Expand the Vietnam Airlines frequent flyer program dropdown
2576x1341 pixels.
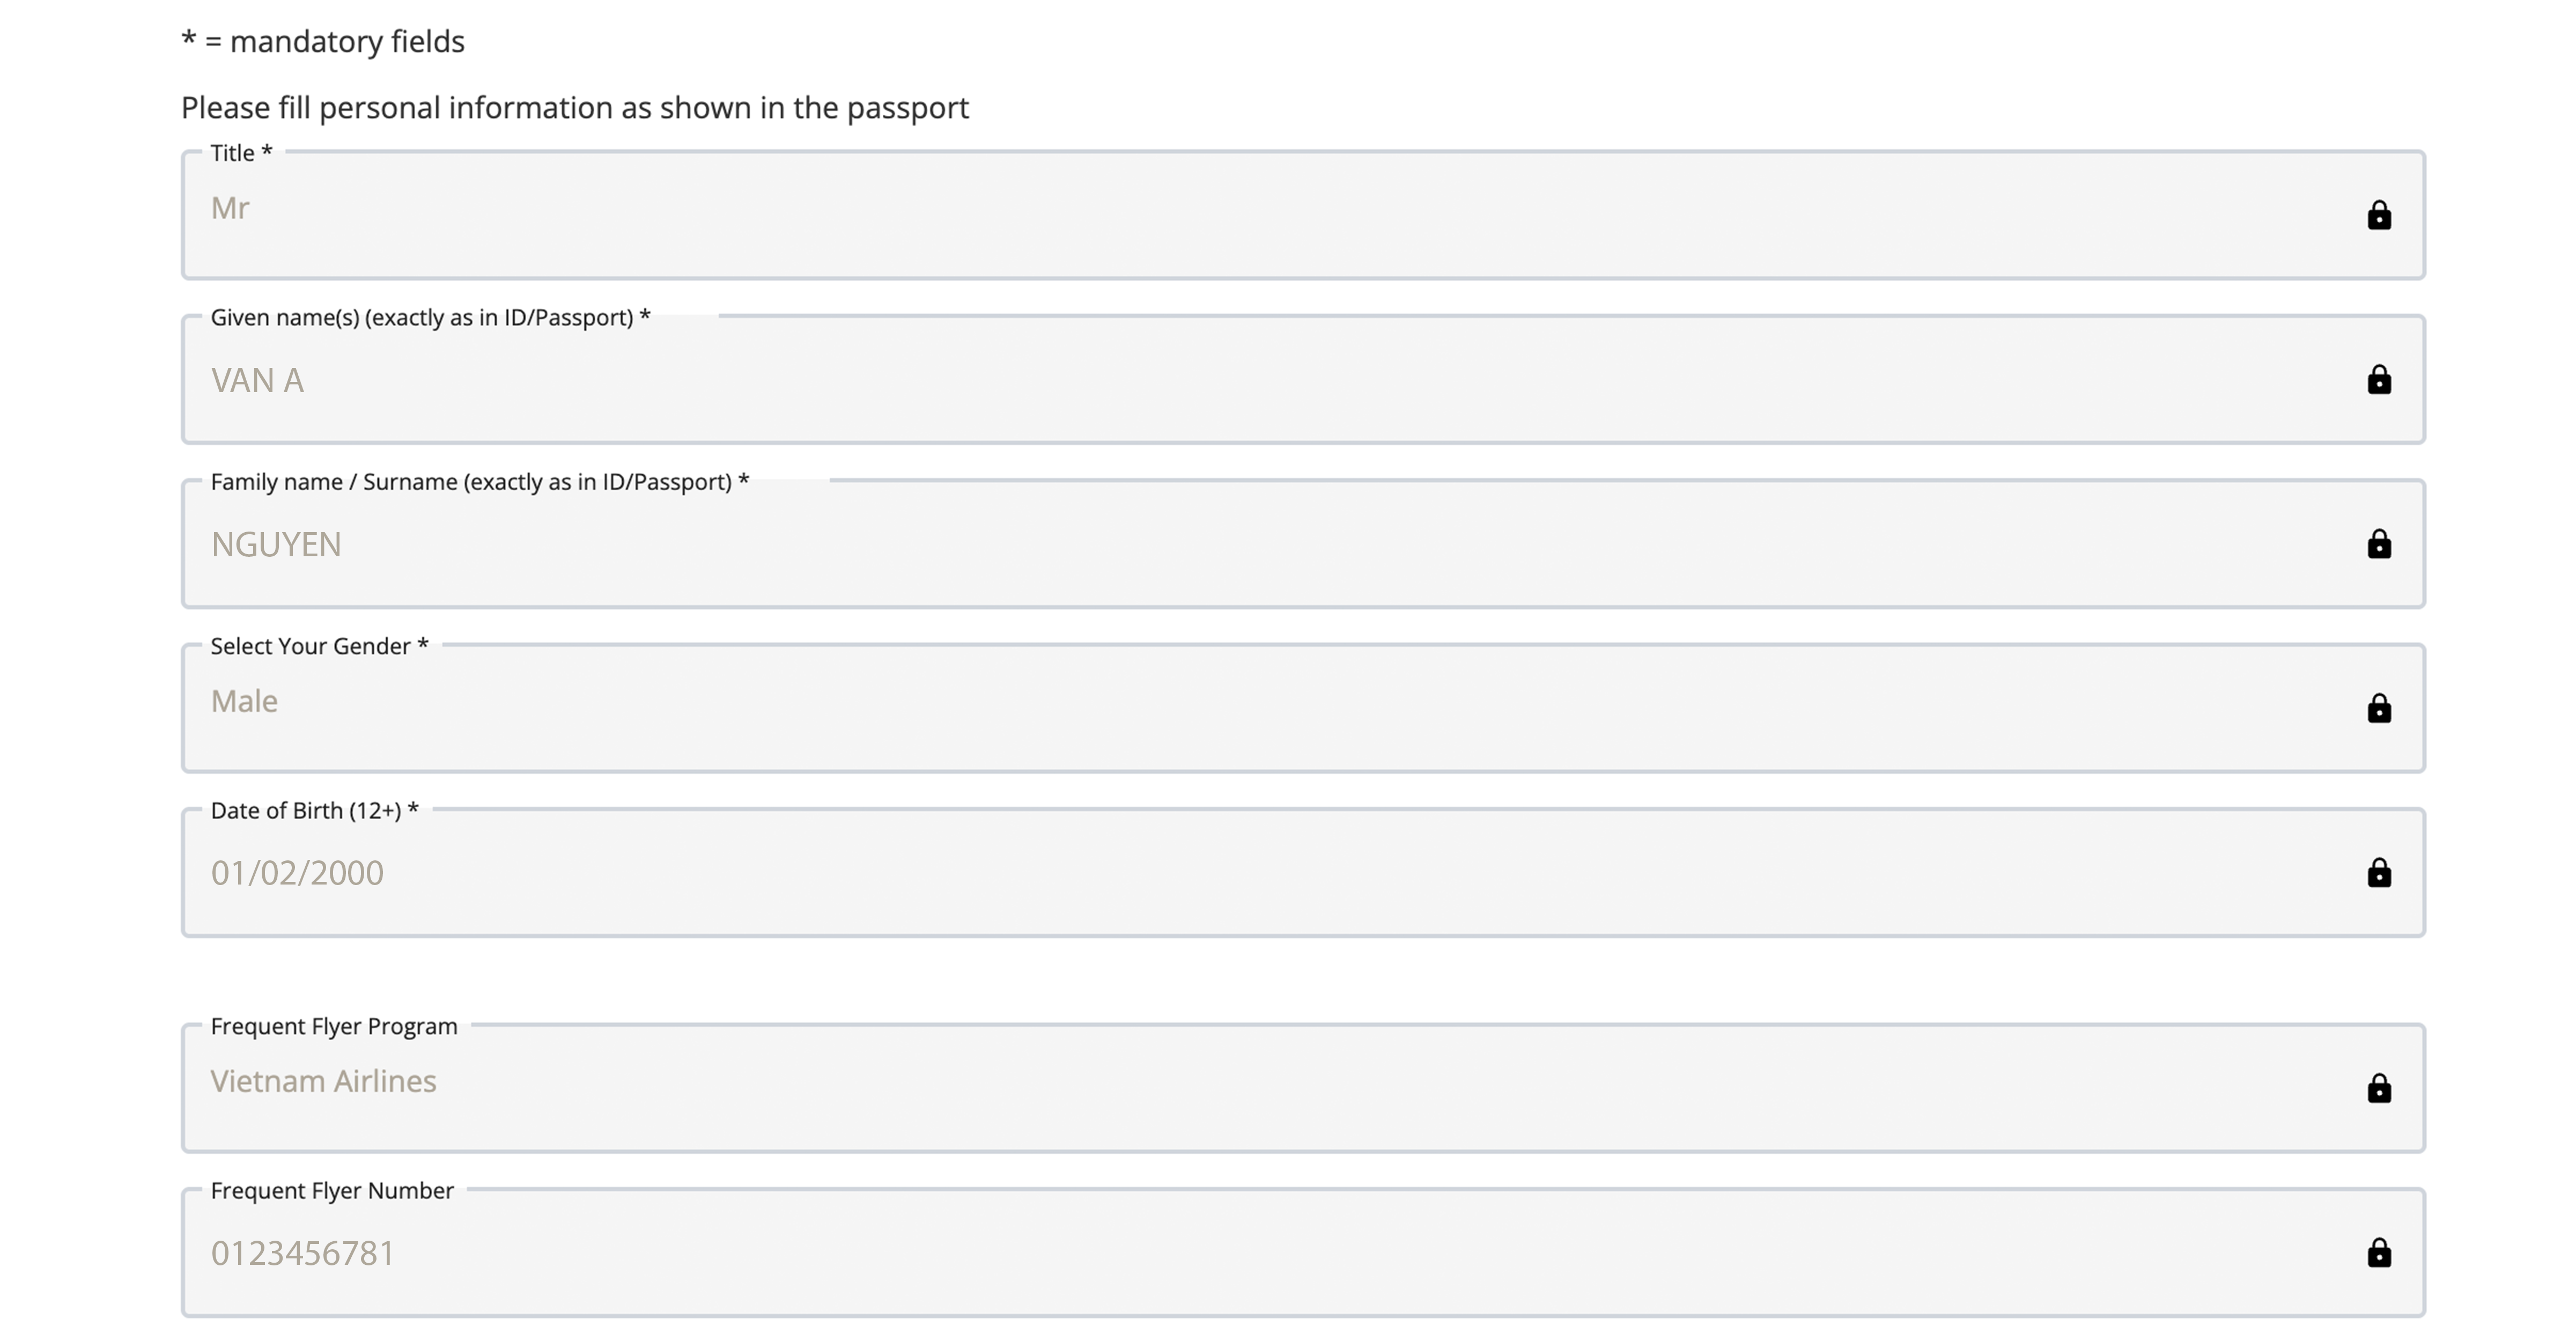(x=1200, y=1087)
